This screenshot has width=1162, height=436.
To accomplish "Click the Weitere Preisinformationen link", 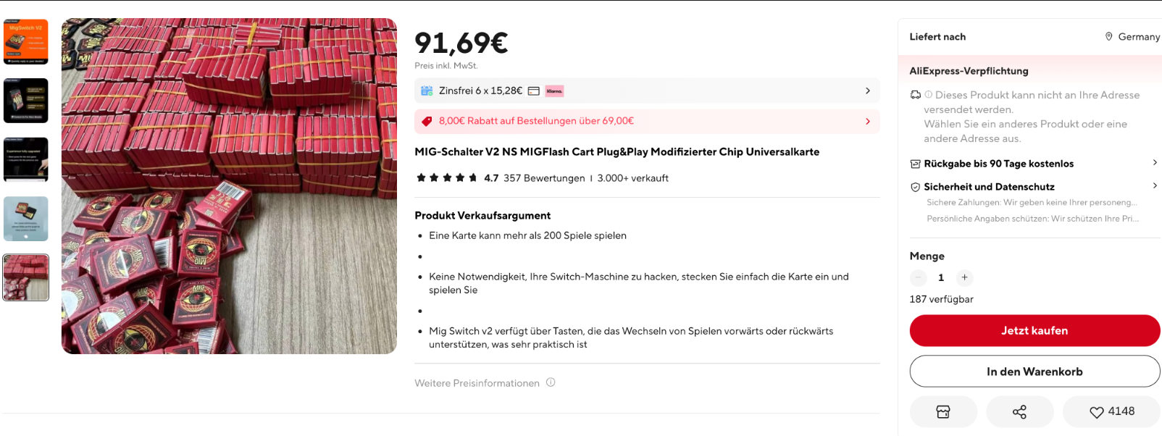I will pos(477,383).
